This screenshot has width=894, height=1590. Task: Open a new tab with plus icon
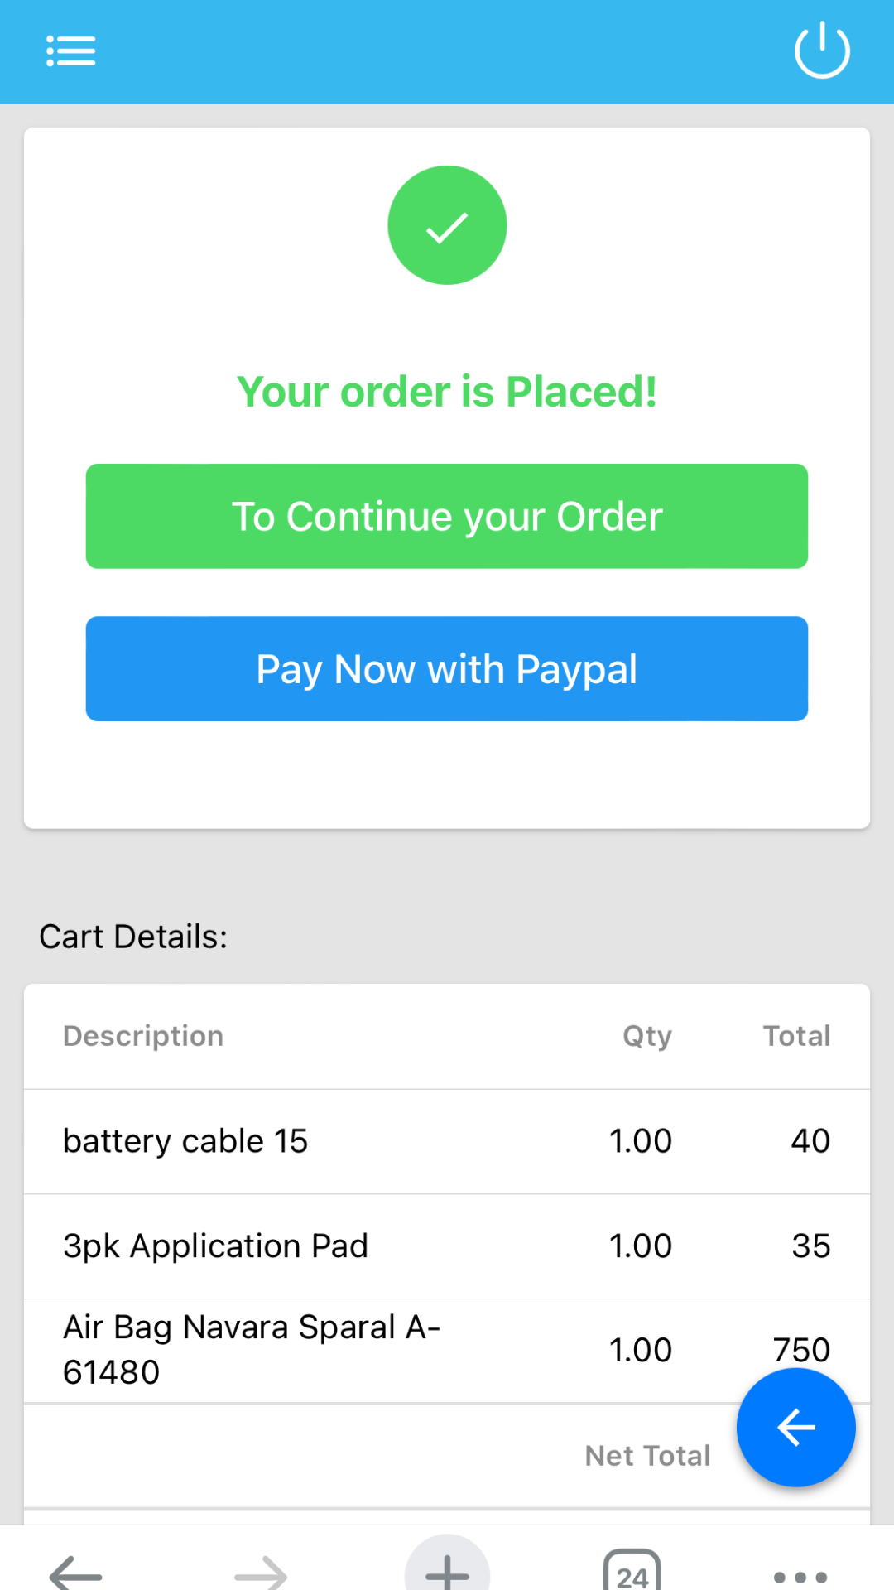click(x=447, y=1568)
